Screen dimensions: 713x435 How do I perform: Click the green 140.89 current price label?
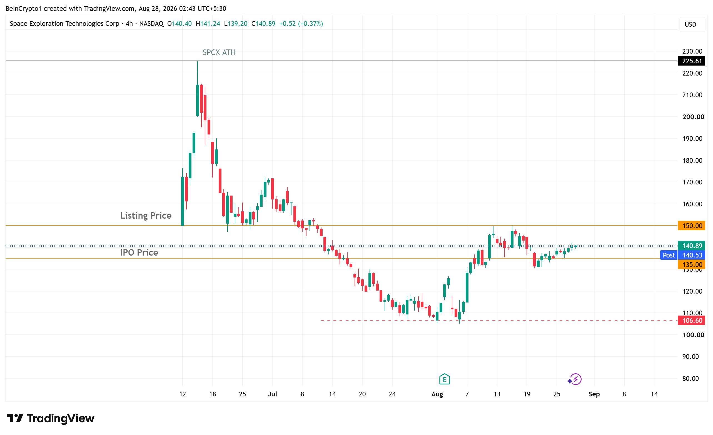click(692, 246)
